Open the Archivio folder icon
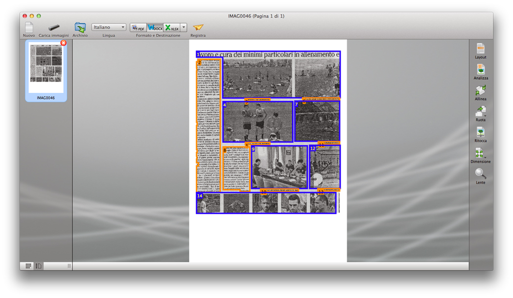 pos(80,27)
